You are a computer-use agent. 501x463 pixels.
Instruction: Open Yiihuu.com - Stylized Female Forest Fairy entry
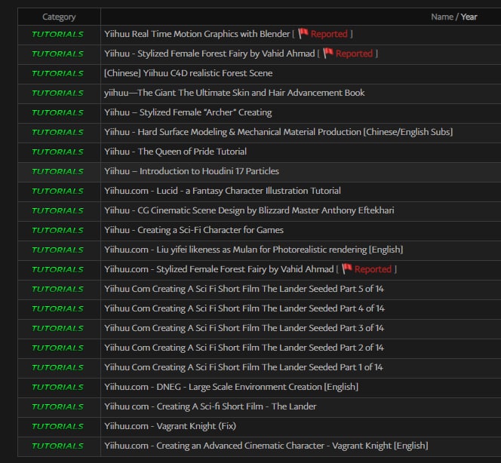tap(219, 269)
